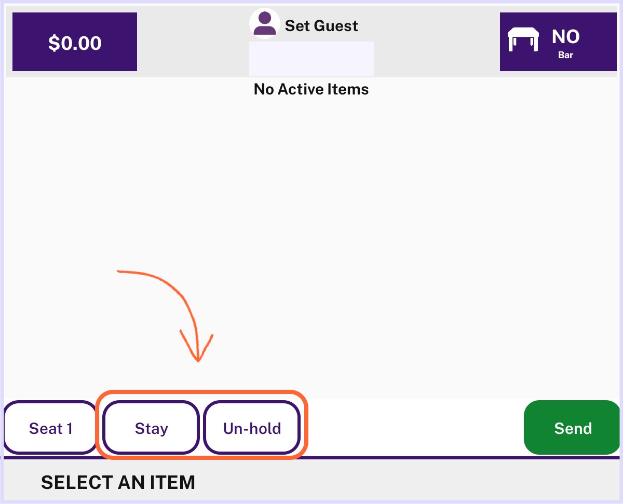Select the Set Guest label
This screenshot has height=504, width=623.
click(321, 25)
